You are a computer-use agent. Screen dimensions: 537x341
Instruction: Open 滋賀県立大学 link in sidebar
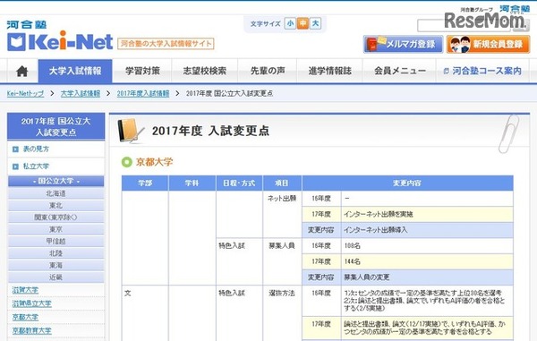click(x=32, y=303)
